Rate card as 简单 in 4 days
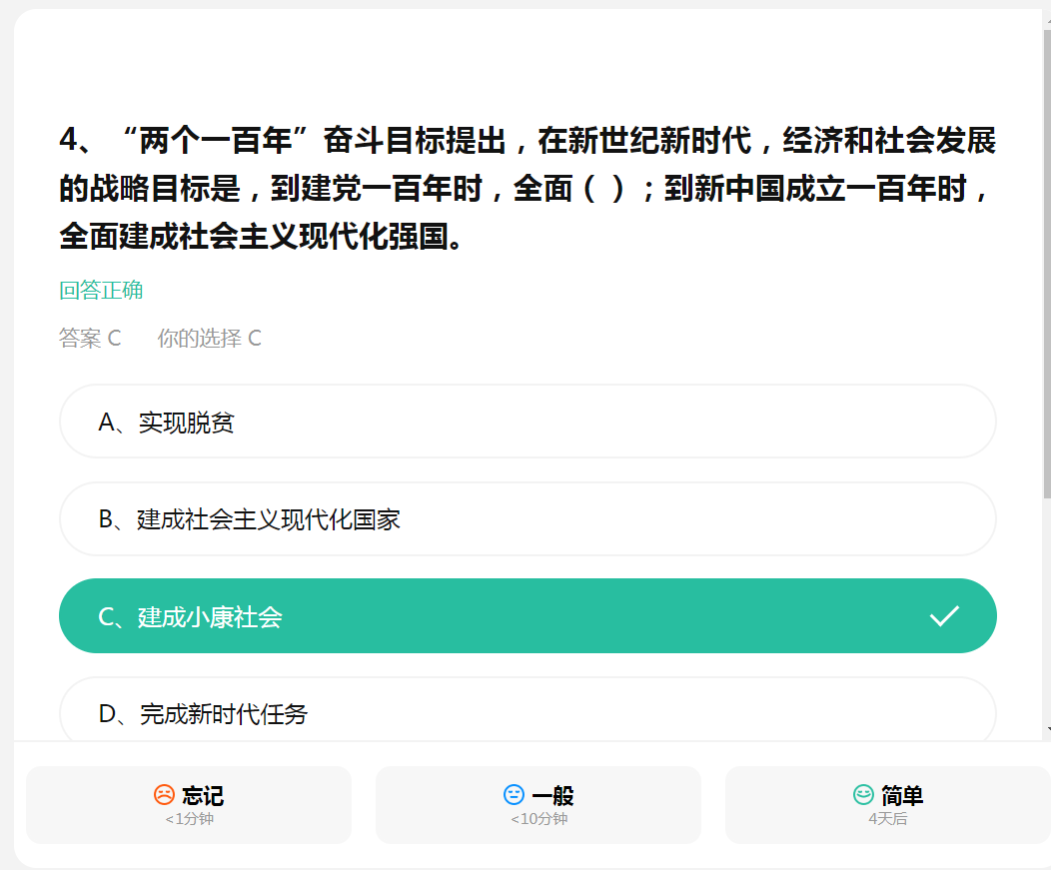1051x870 pixels. pyautogui.click(x=887, y=805)
